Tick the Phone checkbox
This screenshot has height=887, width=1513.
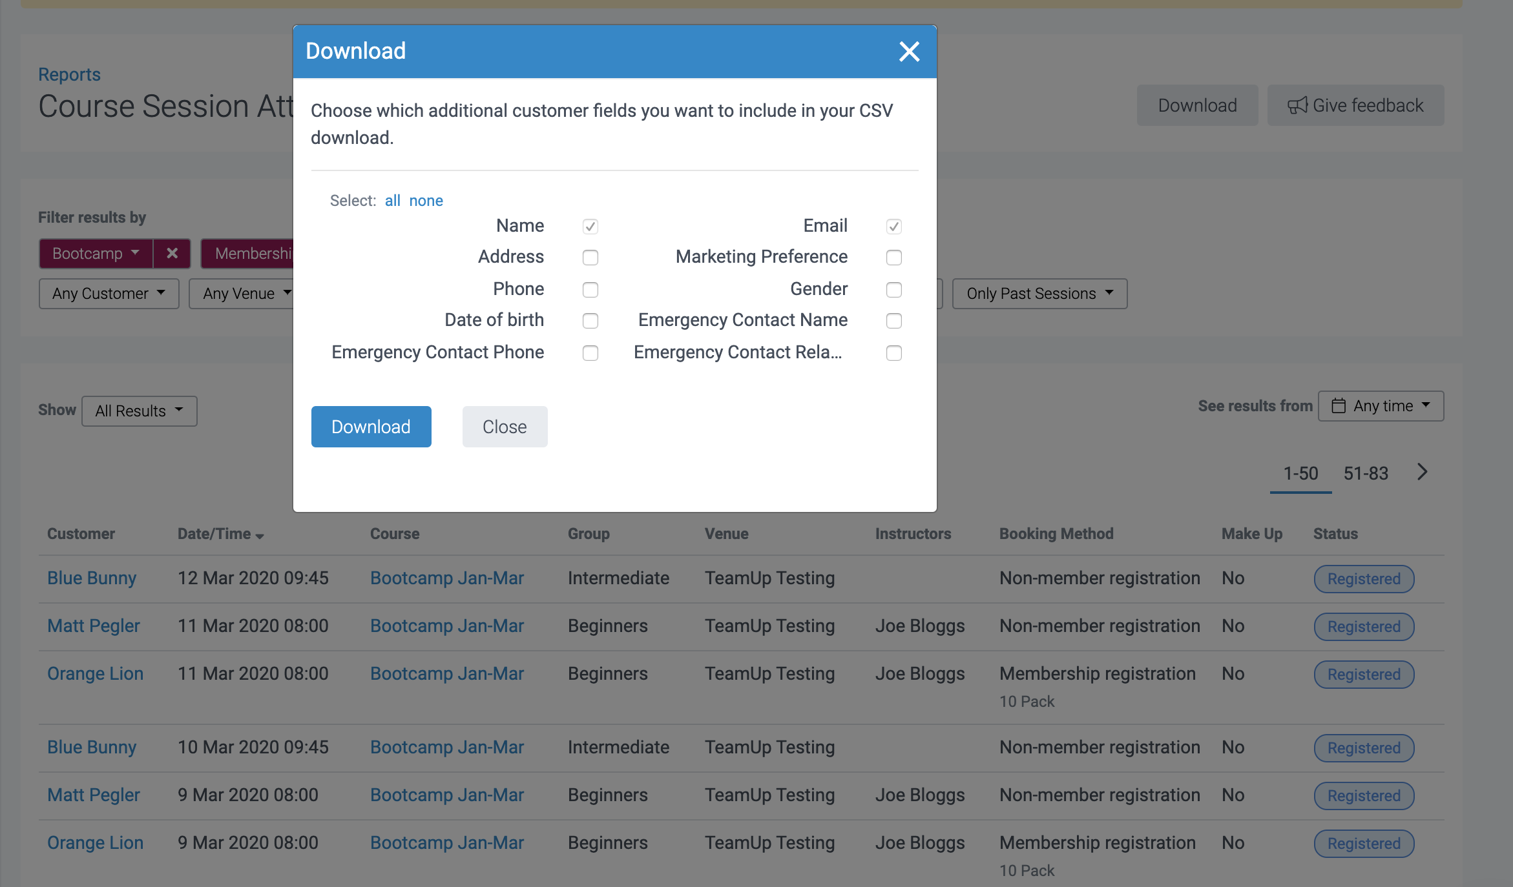590,290
